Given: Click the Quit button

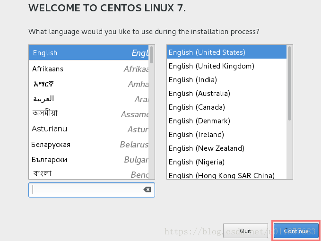Looking at the screenshot, I should point(245,231).
